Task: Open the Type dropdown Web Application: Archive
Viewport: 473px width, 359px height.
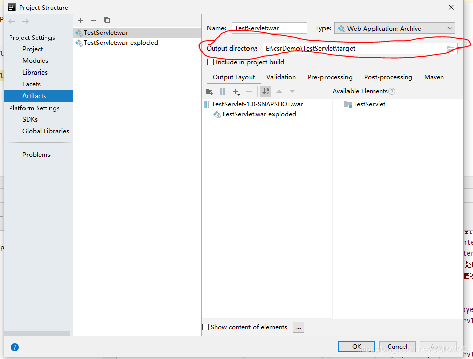Action: pos(394,29)
